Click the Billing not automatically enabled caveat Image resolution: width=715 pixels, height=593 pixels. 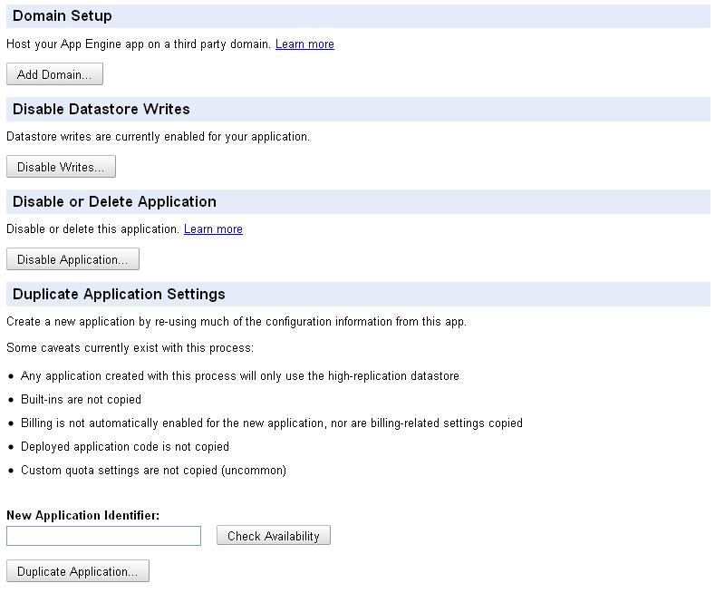click(x=271, y=423)
